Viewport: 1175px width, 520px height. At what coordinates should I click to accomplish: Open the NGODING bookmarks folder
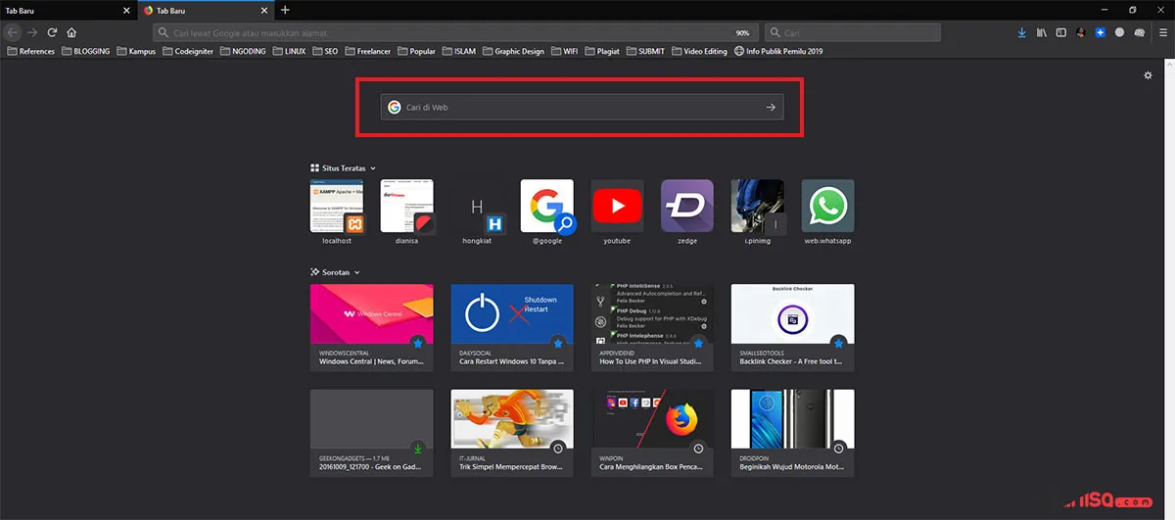(x=243, y=51)
